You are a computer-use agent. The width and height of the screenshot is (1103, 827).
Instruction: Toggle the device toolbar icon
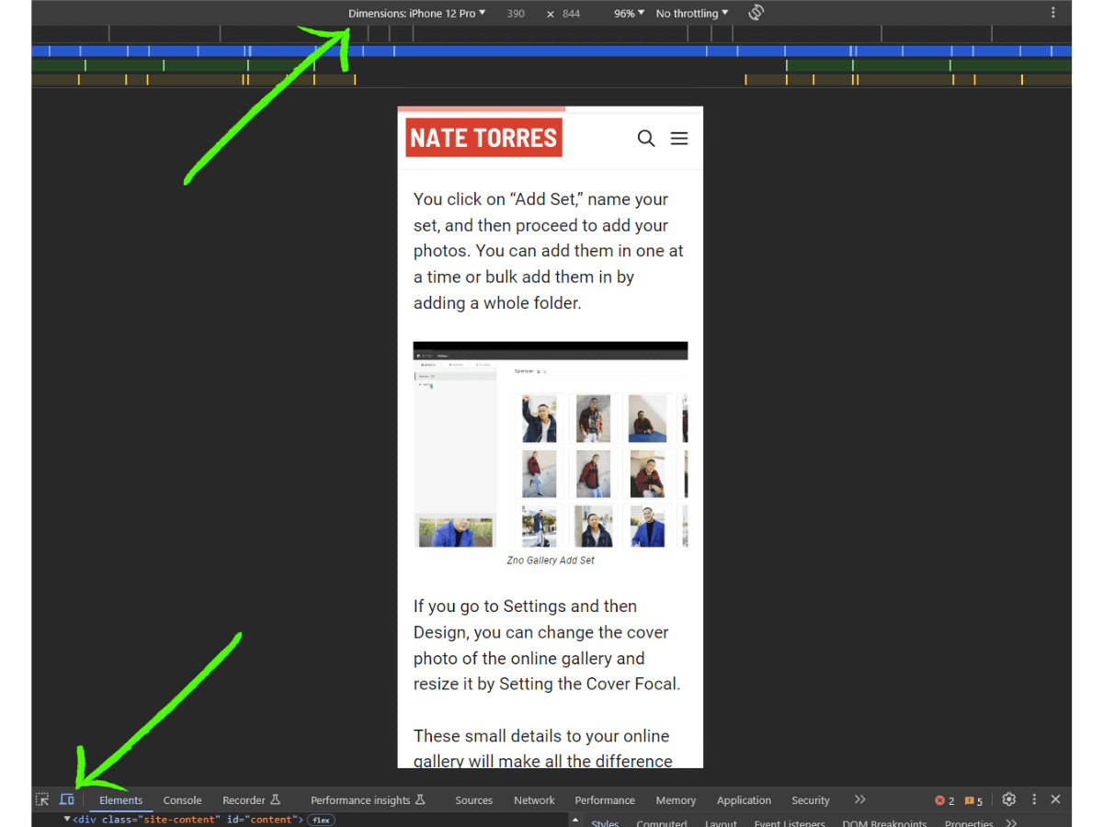pos(67,799)
